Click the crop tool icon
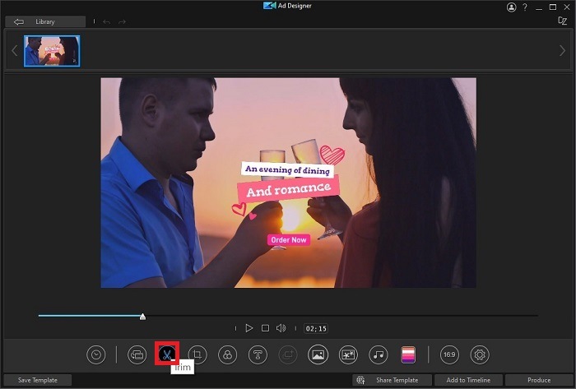This screenshot has height=389, width=576. pyautogui.click(x=197, y=354)
